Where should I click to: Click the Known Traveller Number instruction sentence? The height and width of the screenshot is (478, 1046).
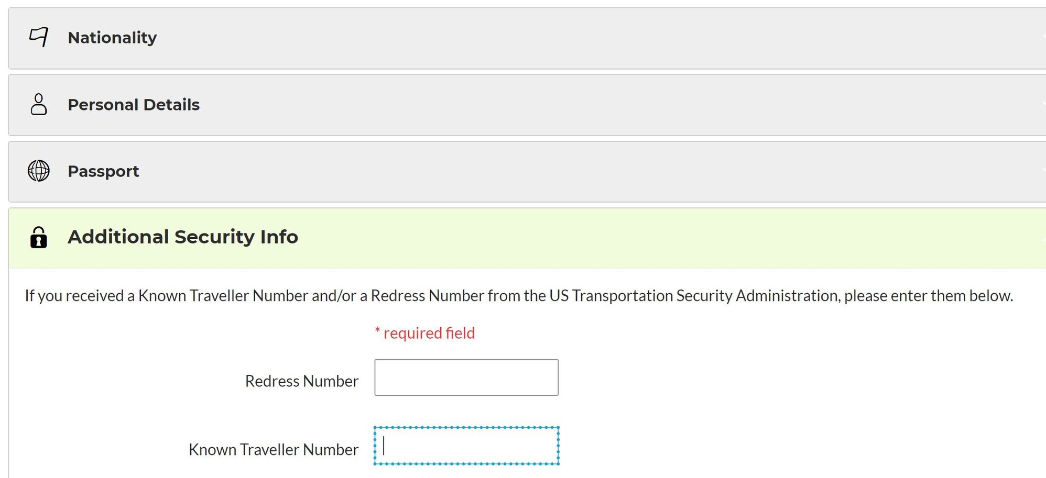coord(519,296)
